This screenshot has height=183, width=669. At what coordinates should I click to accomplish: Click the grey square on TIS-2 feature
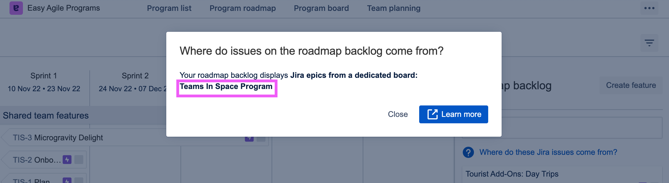click(x=79, y=160)
